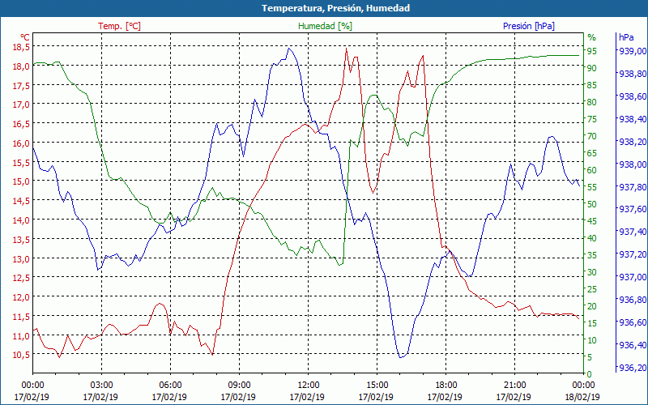The height and width of the screenshot is (405, 648).
Task: Click the green '50' humidity axis value
Action: tap(592, 204)
